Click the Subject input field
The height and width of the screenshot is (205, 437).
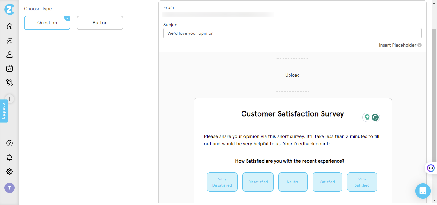click(292, 33)
